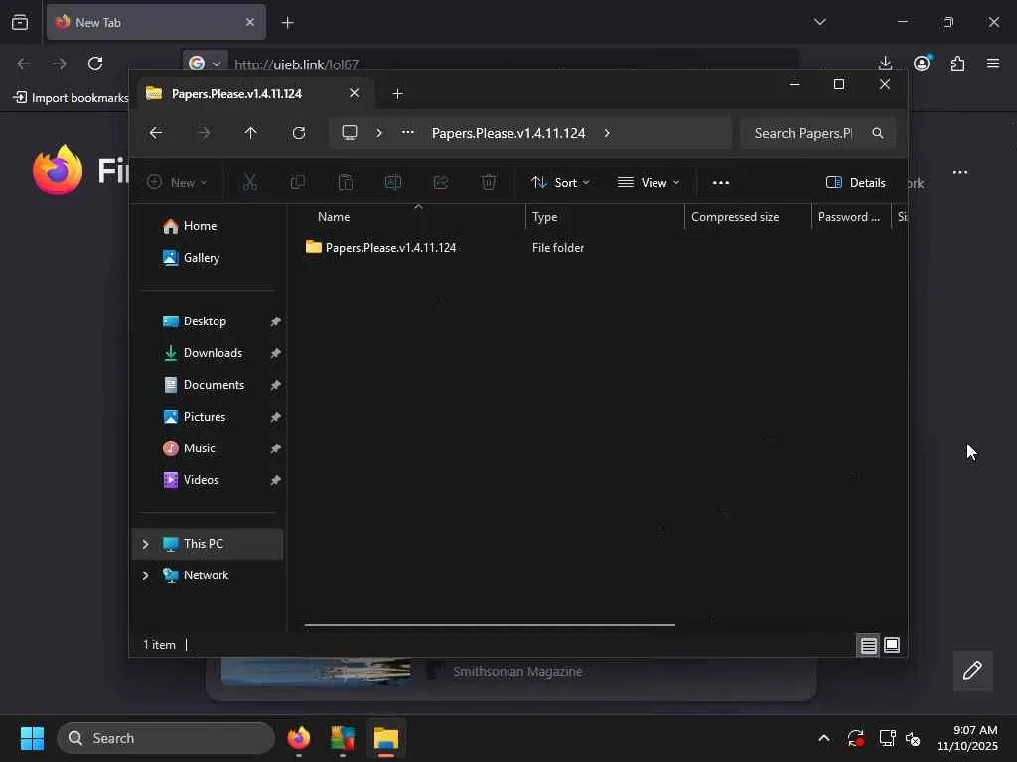Click the File Explorer forward arrow
1017x762 pixels.
coord(204,133)
